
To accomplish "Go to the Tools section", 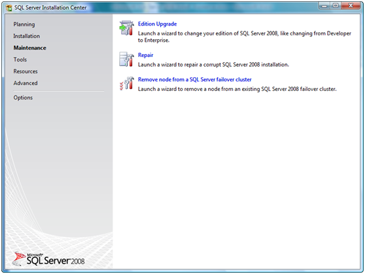I will tap(20, 60).
